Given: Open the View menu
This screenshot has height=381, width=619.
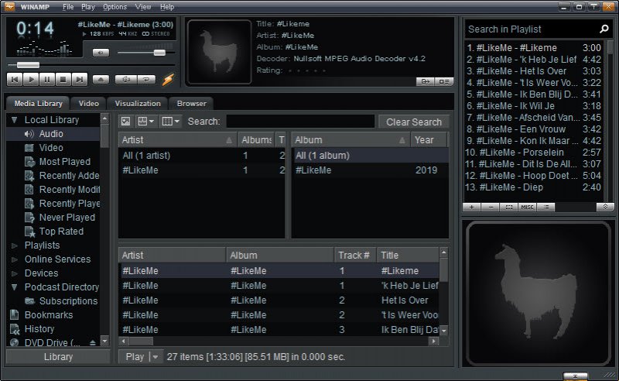Looking at the screenshot, I should click(x=143, y=7).
